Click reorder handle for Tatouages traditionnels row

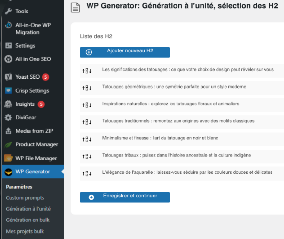(x=87, y=122)
